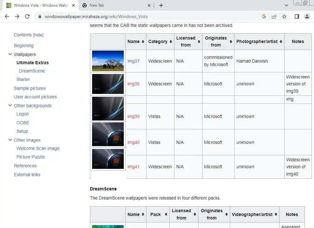Sort wallpaper table by Category
Screen dimensions: 314x228
click(160, 42)
